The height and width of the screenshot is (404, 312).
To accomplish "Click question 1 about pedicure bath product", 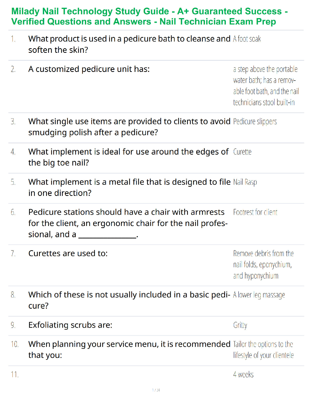I will [x=129, y=44].
